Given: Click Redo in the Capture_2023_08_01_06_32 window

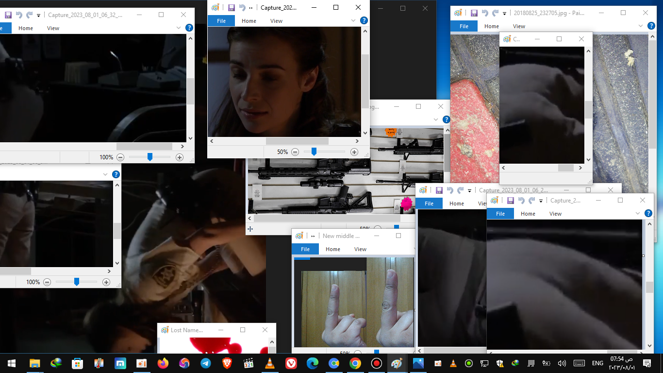Looking at the screenshot, I should (x=30, y=15).
